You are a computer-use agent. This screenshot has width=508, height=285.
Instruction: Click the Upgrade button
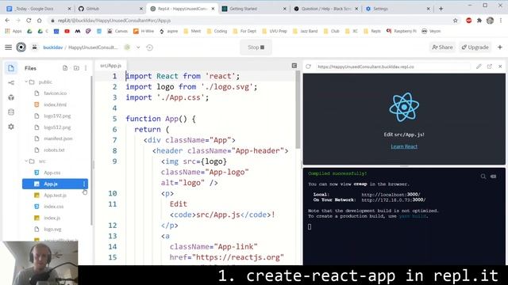[475, 47]
